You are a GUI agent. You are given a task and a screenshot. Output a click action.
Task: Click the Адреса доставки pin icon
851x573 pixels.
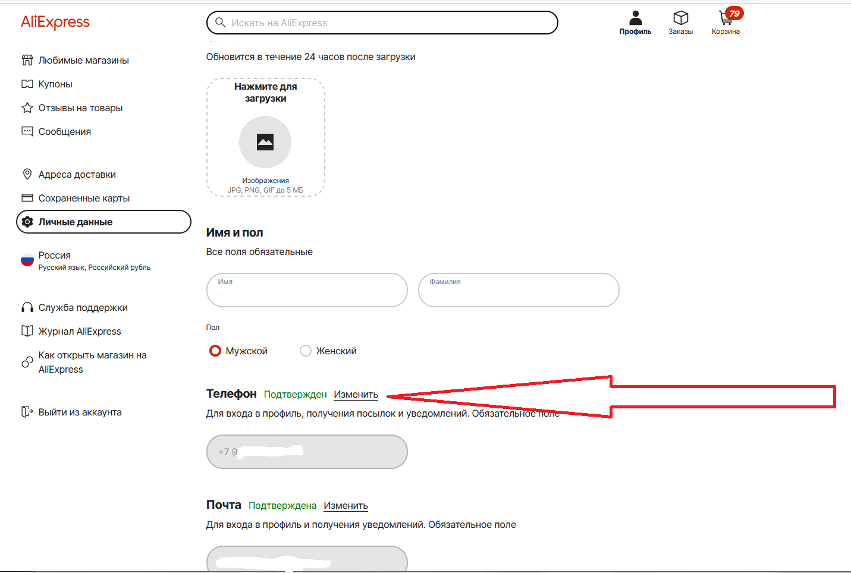click(27, 174)
